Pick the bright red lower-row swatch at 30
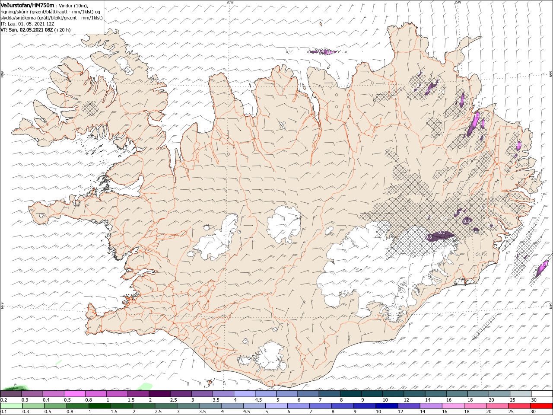Image resolution: width=553 pixels, height=415 pixels. 541,406
